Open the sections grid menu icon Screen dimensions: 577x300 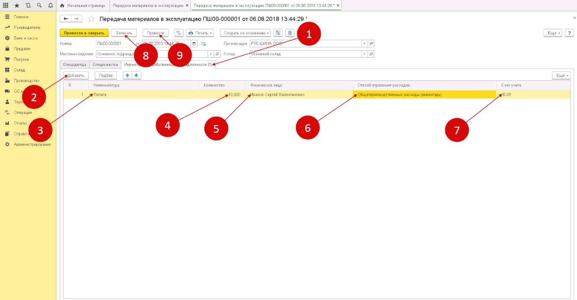pos(6,5)
